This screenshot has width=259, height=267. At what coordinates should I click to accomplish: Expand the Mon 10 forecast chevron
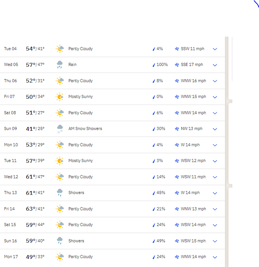[215, 145]
